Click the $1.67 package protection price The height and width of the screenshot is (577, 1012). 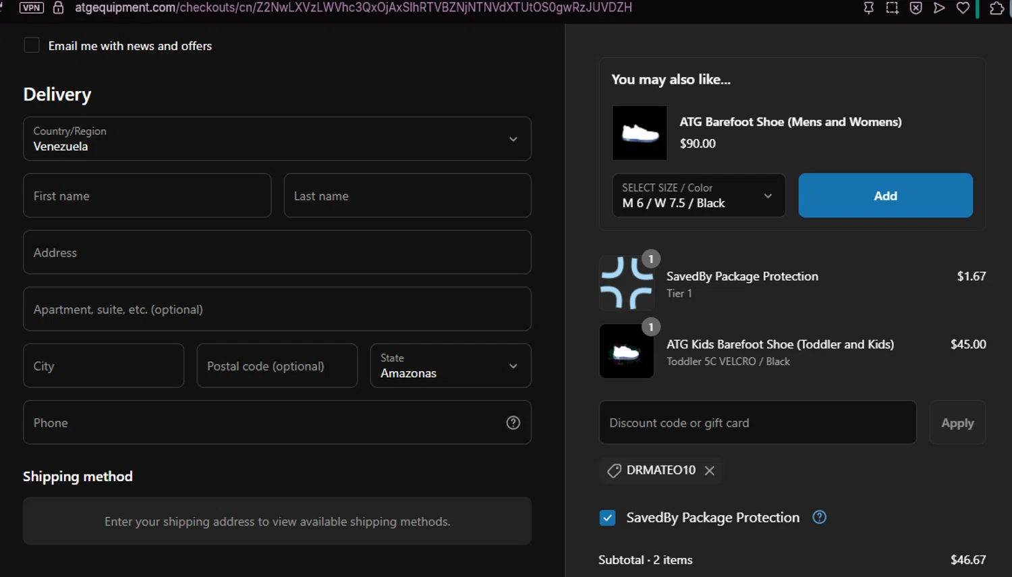click(972, 276)
